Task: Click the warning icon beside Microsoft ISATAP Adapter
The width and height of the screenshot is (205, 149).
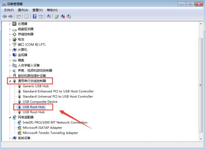Action: tap(20, 128)
